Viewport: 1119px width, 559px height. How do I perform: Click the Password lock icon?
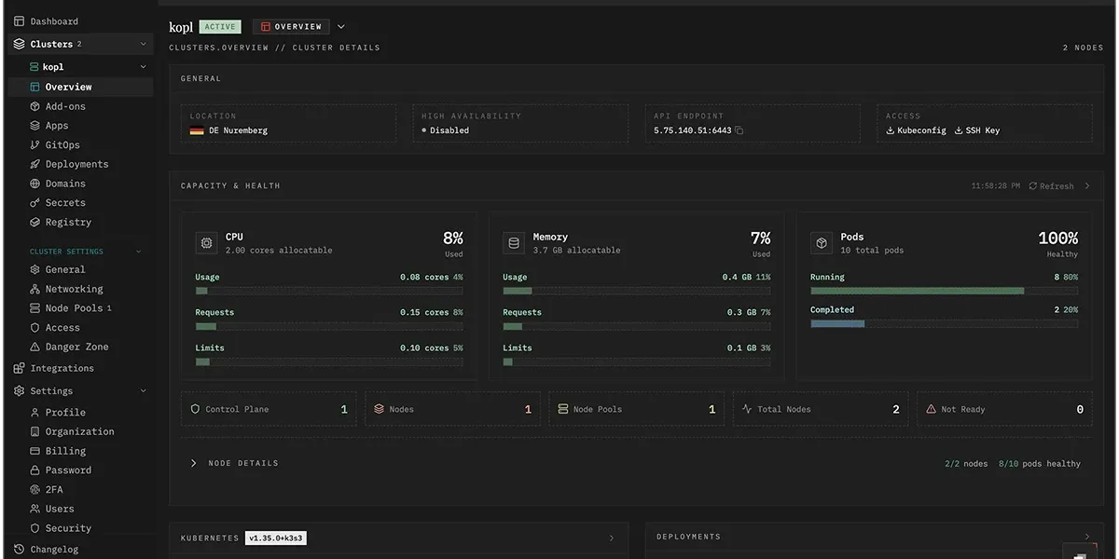pyautogui.click(x=35, y=470)
